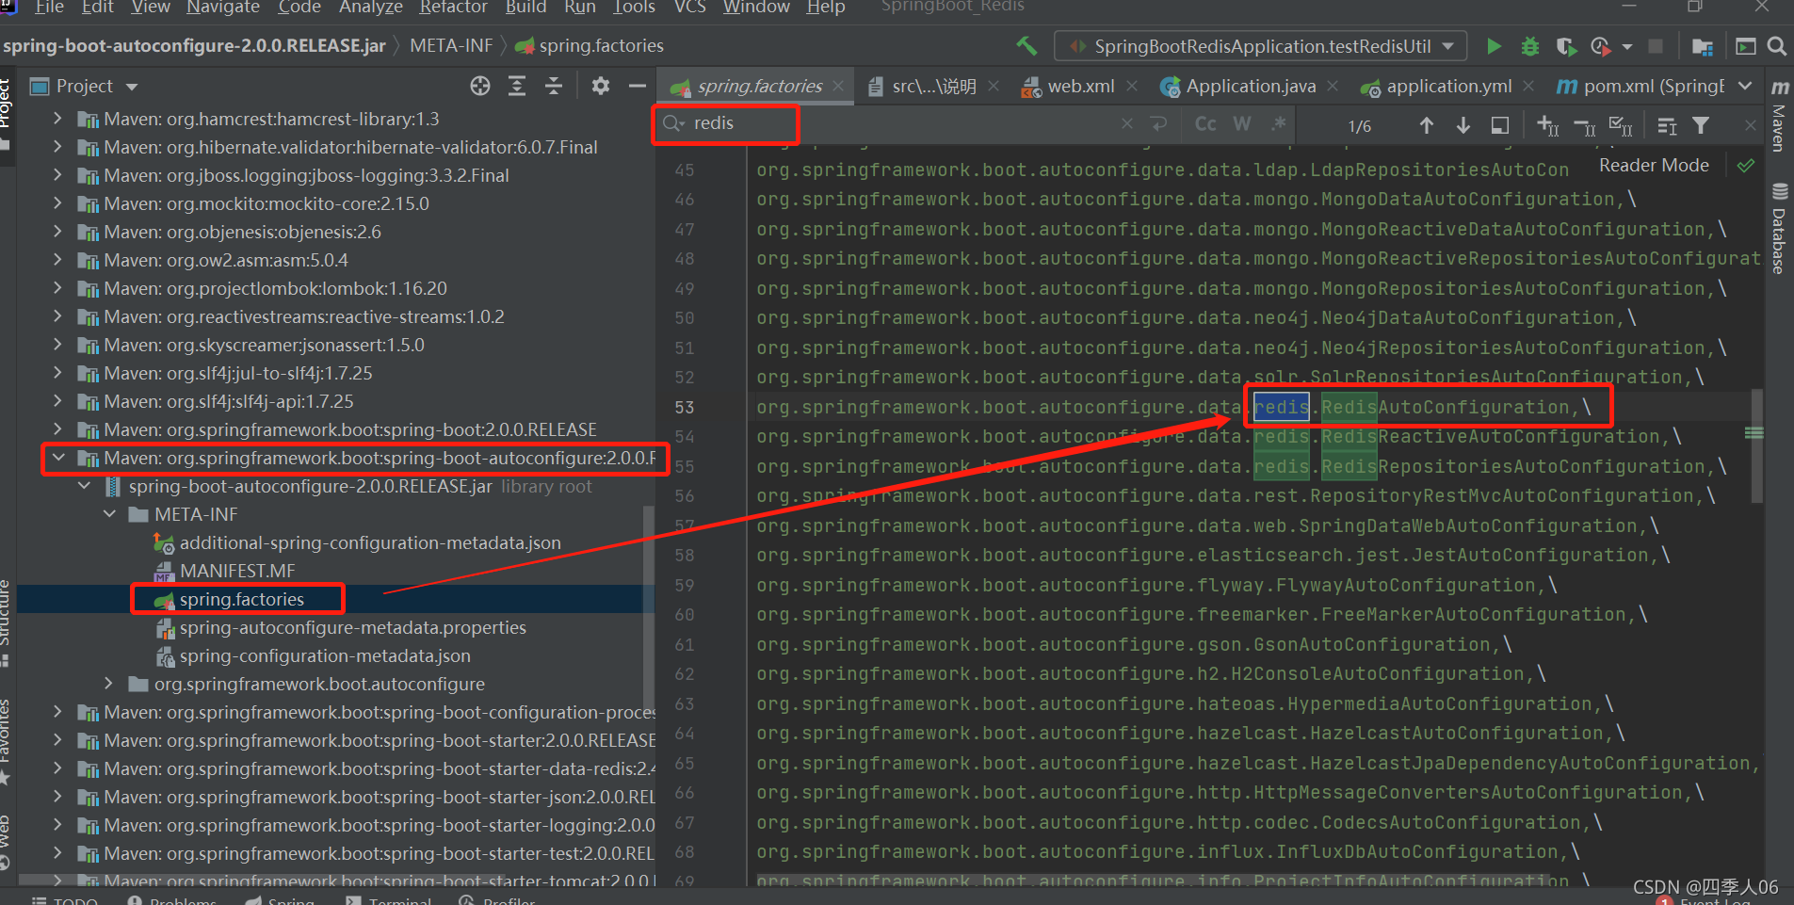
Task: Unselect occurrence icon in search bar
Action: 1585,125
